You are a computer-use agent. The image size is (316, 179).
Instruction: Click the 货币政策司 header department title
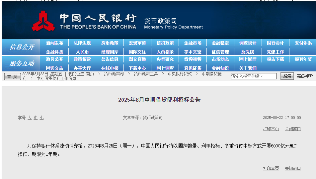pos(160,21)
